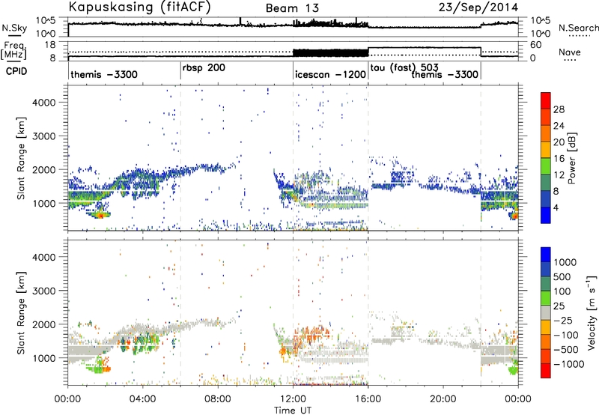Select the 'N.Sky' legend label
This screenshot has width=599, height=415.
coord(14,28)
